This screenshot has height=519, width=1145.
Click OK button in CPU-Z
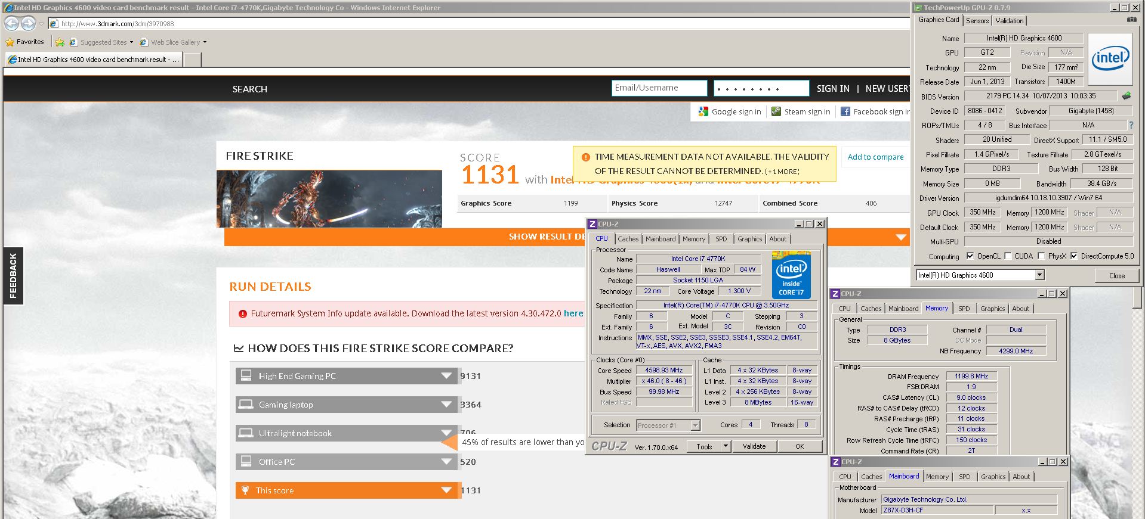coord(800,446)
